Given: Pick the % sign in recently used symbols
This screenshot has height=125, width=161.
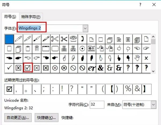Looking at the screenshot, I should click(128, 89).
